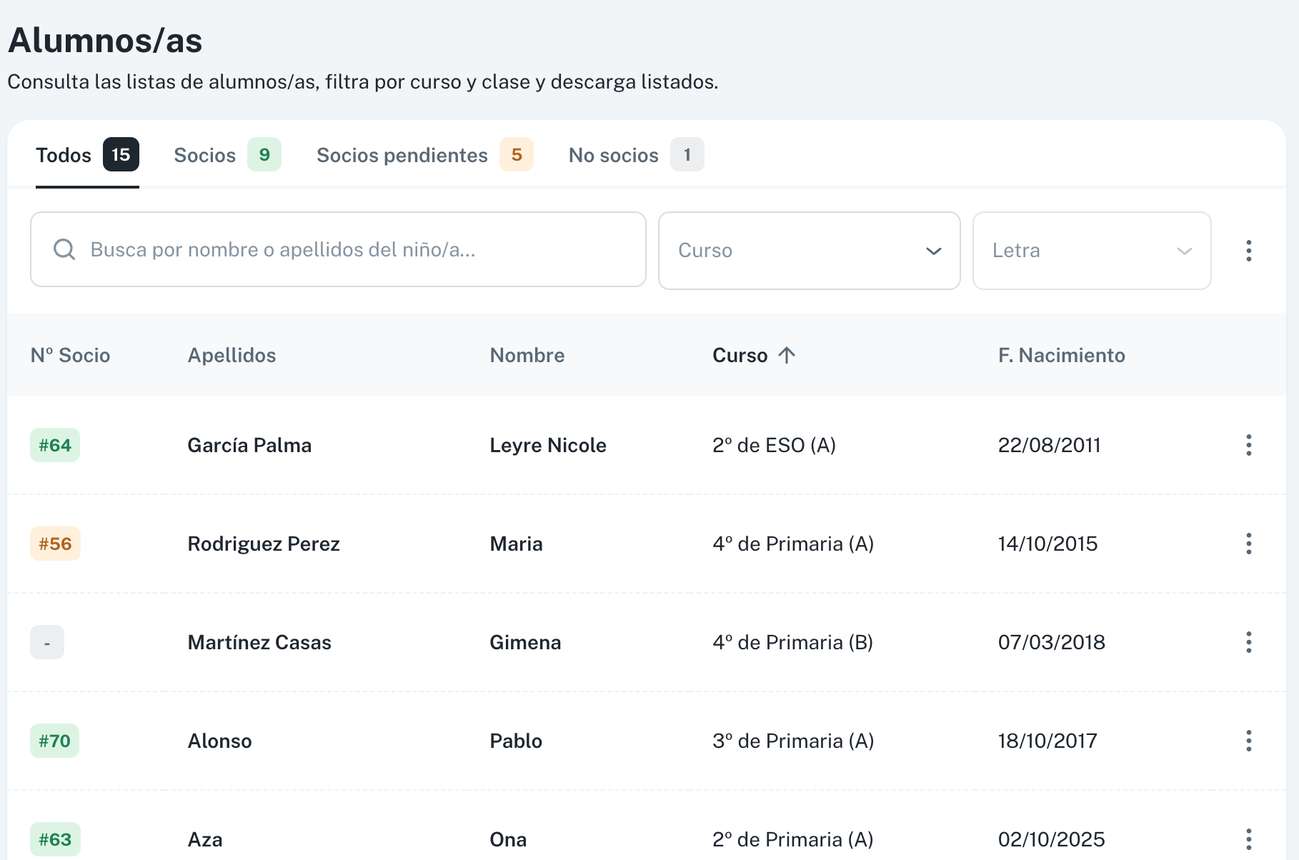Image resolution: width=1299 pixels, height=860 pixels.
Task: Open row actions for Alonso
Action: coord(1248,741)
